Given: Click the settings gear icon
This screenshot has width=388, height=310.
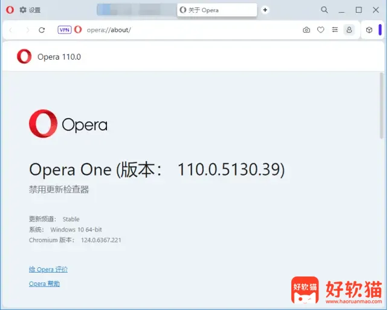Looking at the screenshot, I should click(x=23, y=10).
